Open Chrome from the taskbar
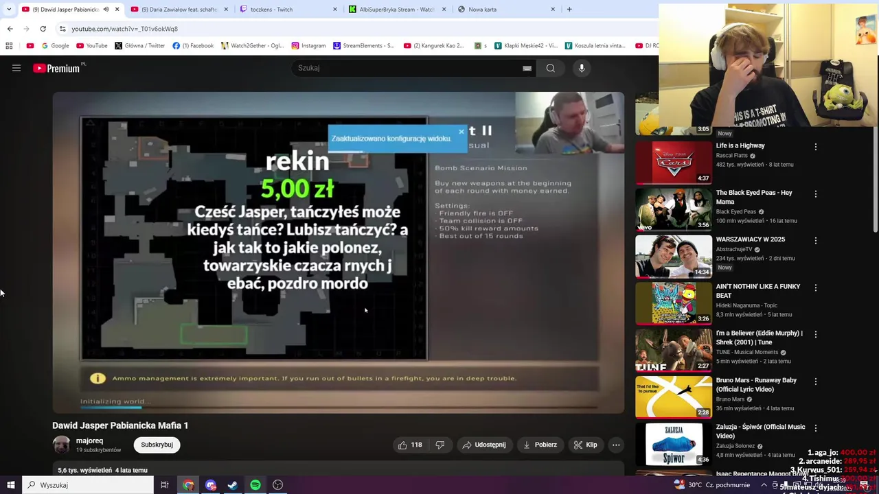 188,485
